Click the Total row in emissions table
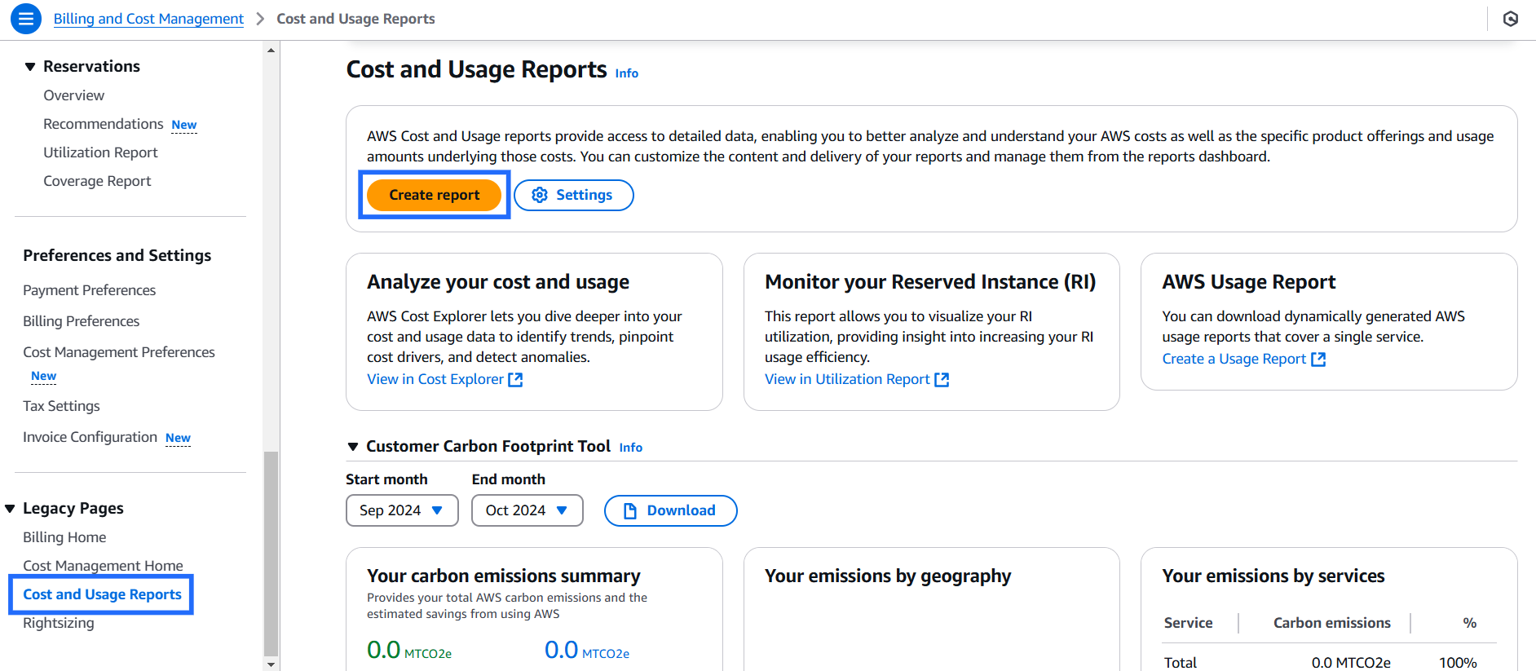 point(1329,663)
